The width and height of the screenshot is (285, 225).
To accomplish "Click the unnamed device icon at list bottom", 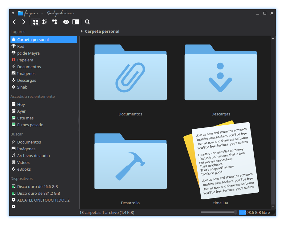I will pyautogui.click(x=14, y=206).
